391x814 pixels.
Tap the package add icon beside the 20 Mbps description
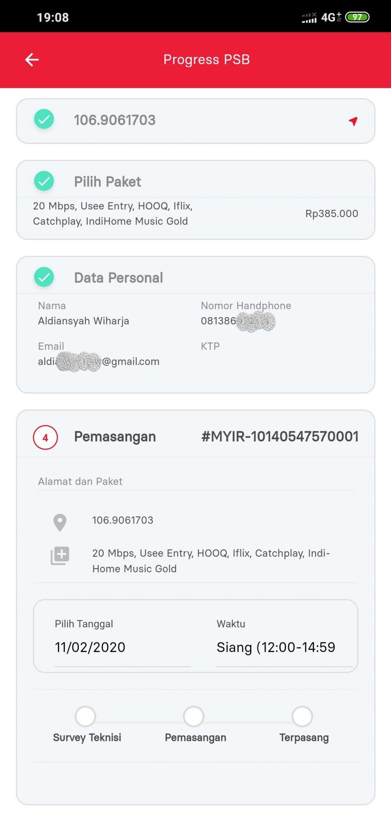point(60,556)
